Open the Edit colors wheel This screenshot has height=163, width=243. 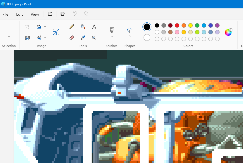pyautogui.click(x=228, y=32)
